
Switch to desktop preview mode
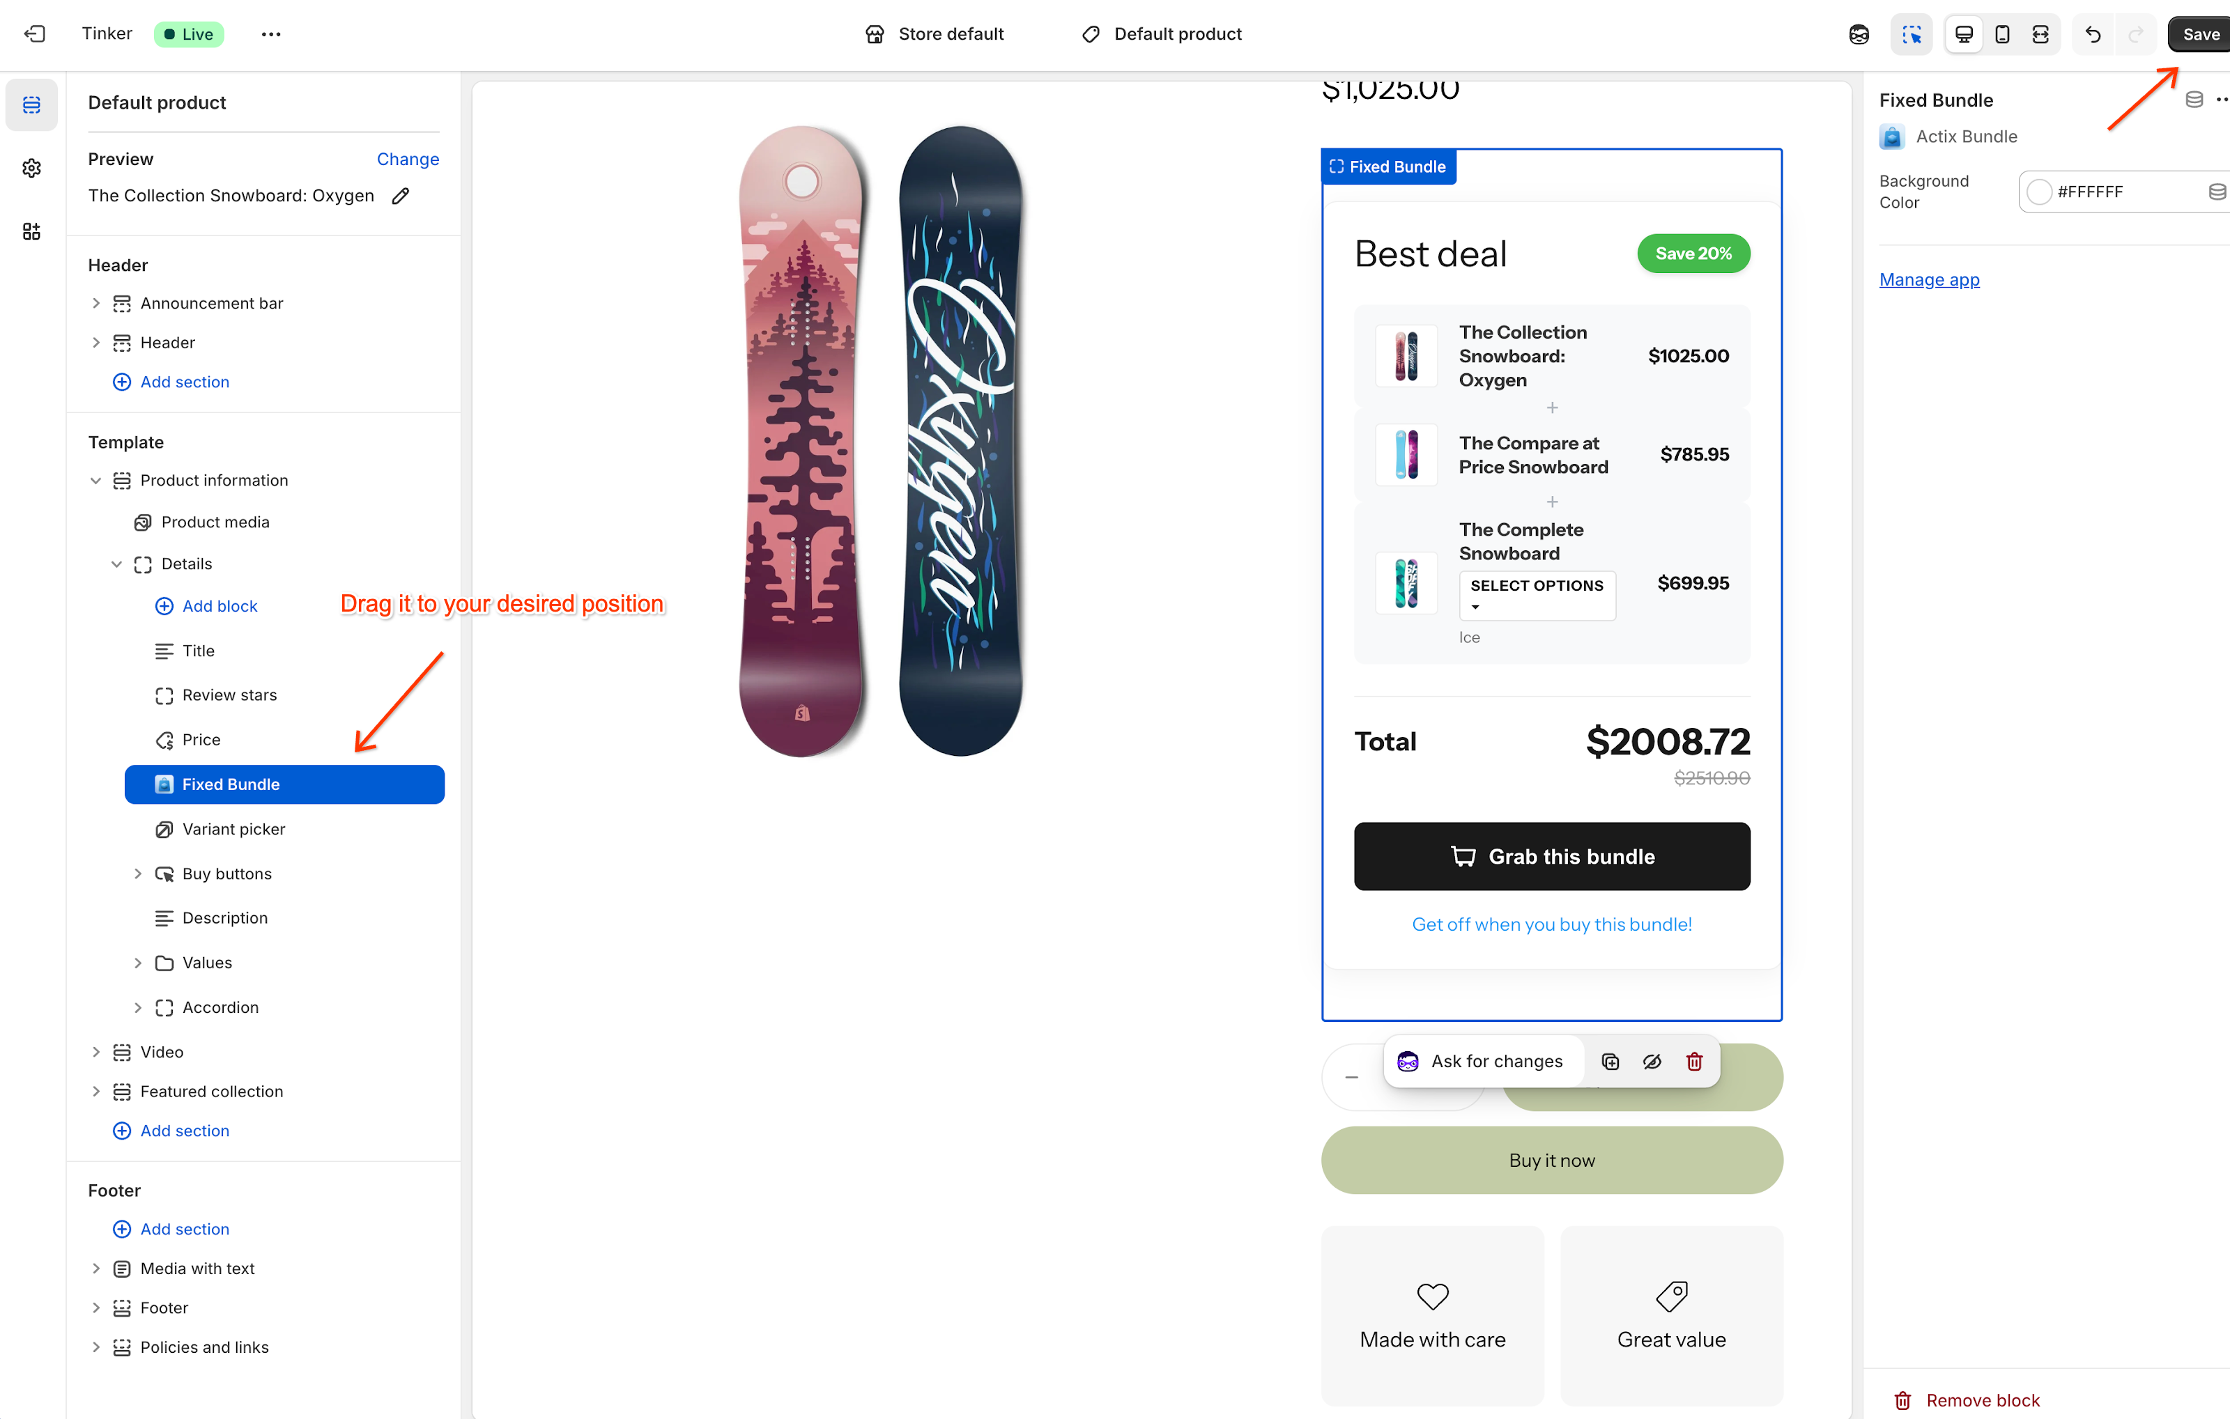[1963, 34]
